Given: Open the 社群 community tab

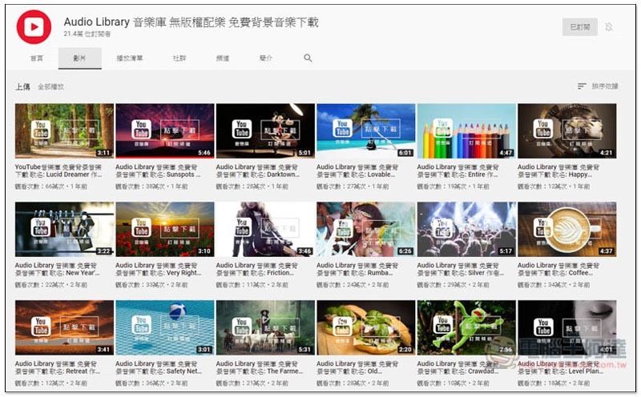Looking at the screenshot, I should [179, 58].
